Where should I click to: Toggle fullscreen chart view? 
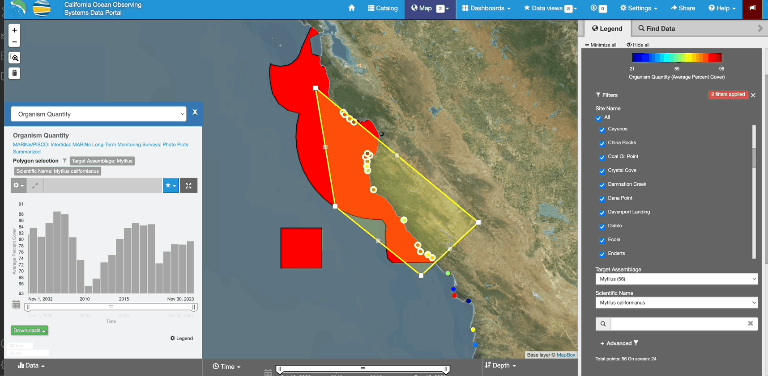[188, 185]
